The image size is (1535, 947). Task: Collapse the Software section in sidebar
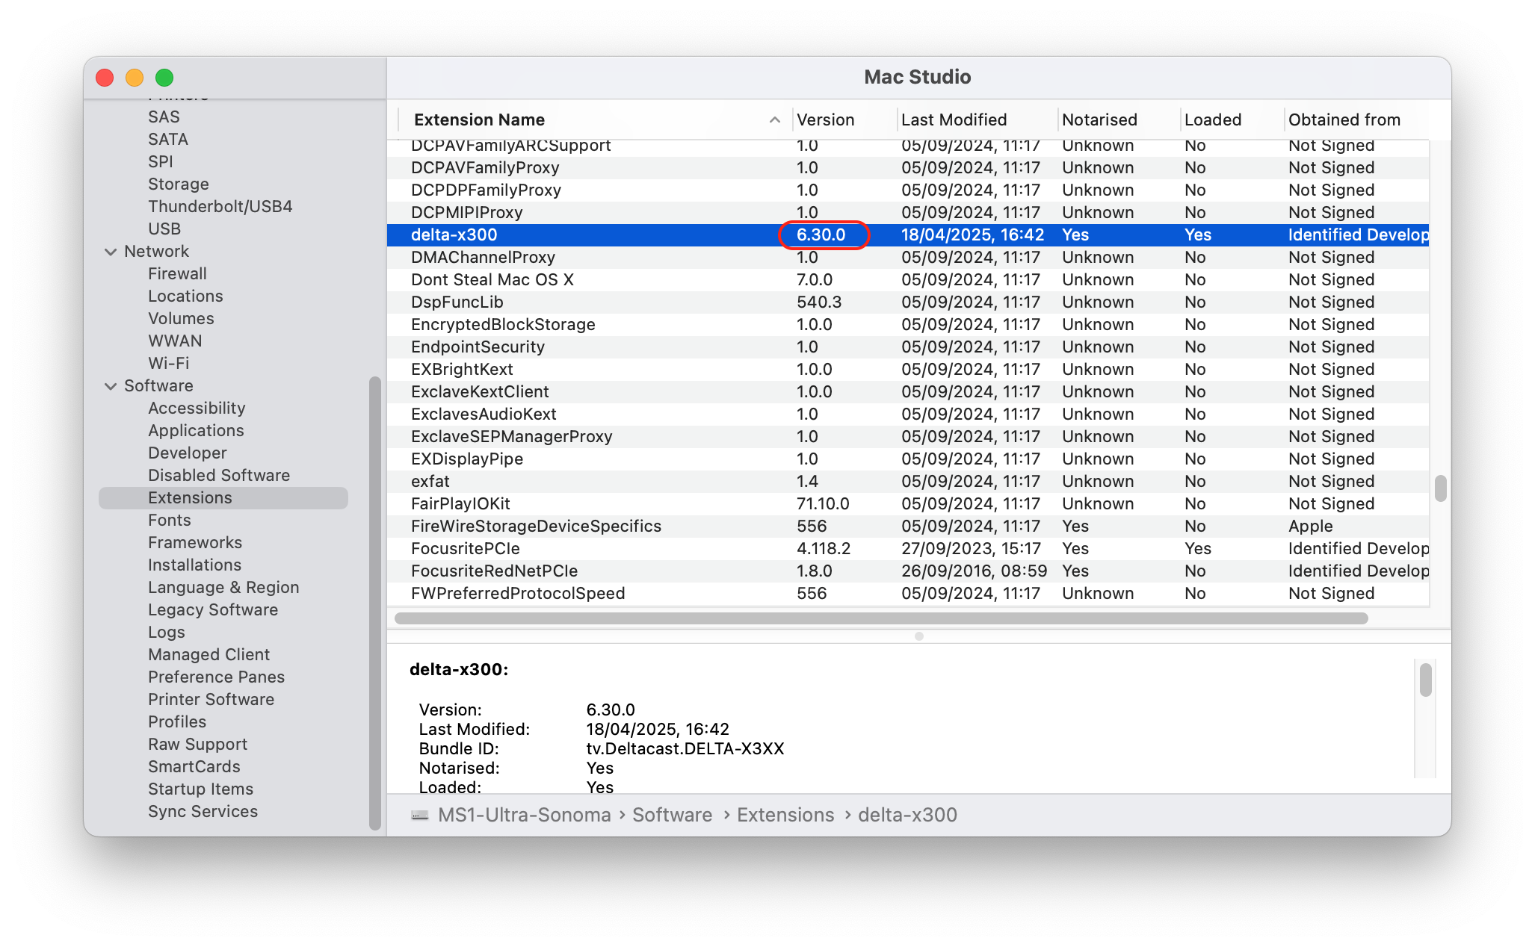(111, 386)
